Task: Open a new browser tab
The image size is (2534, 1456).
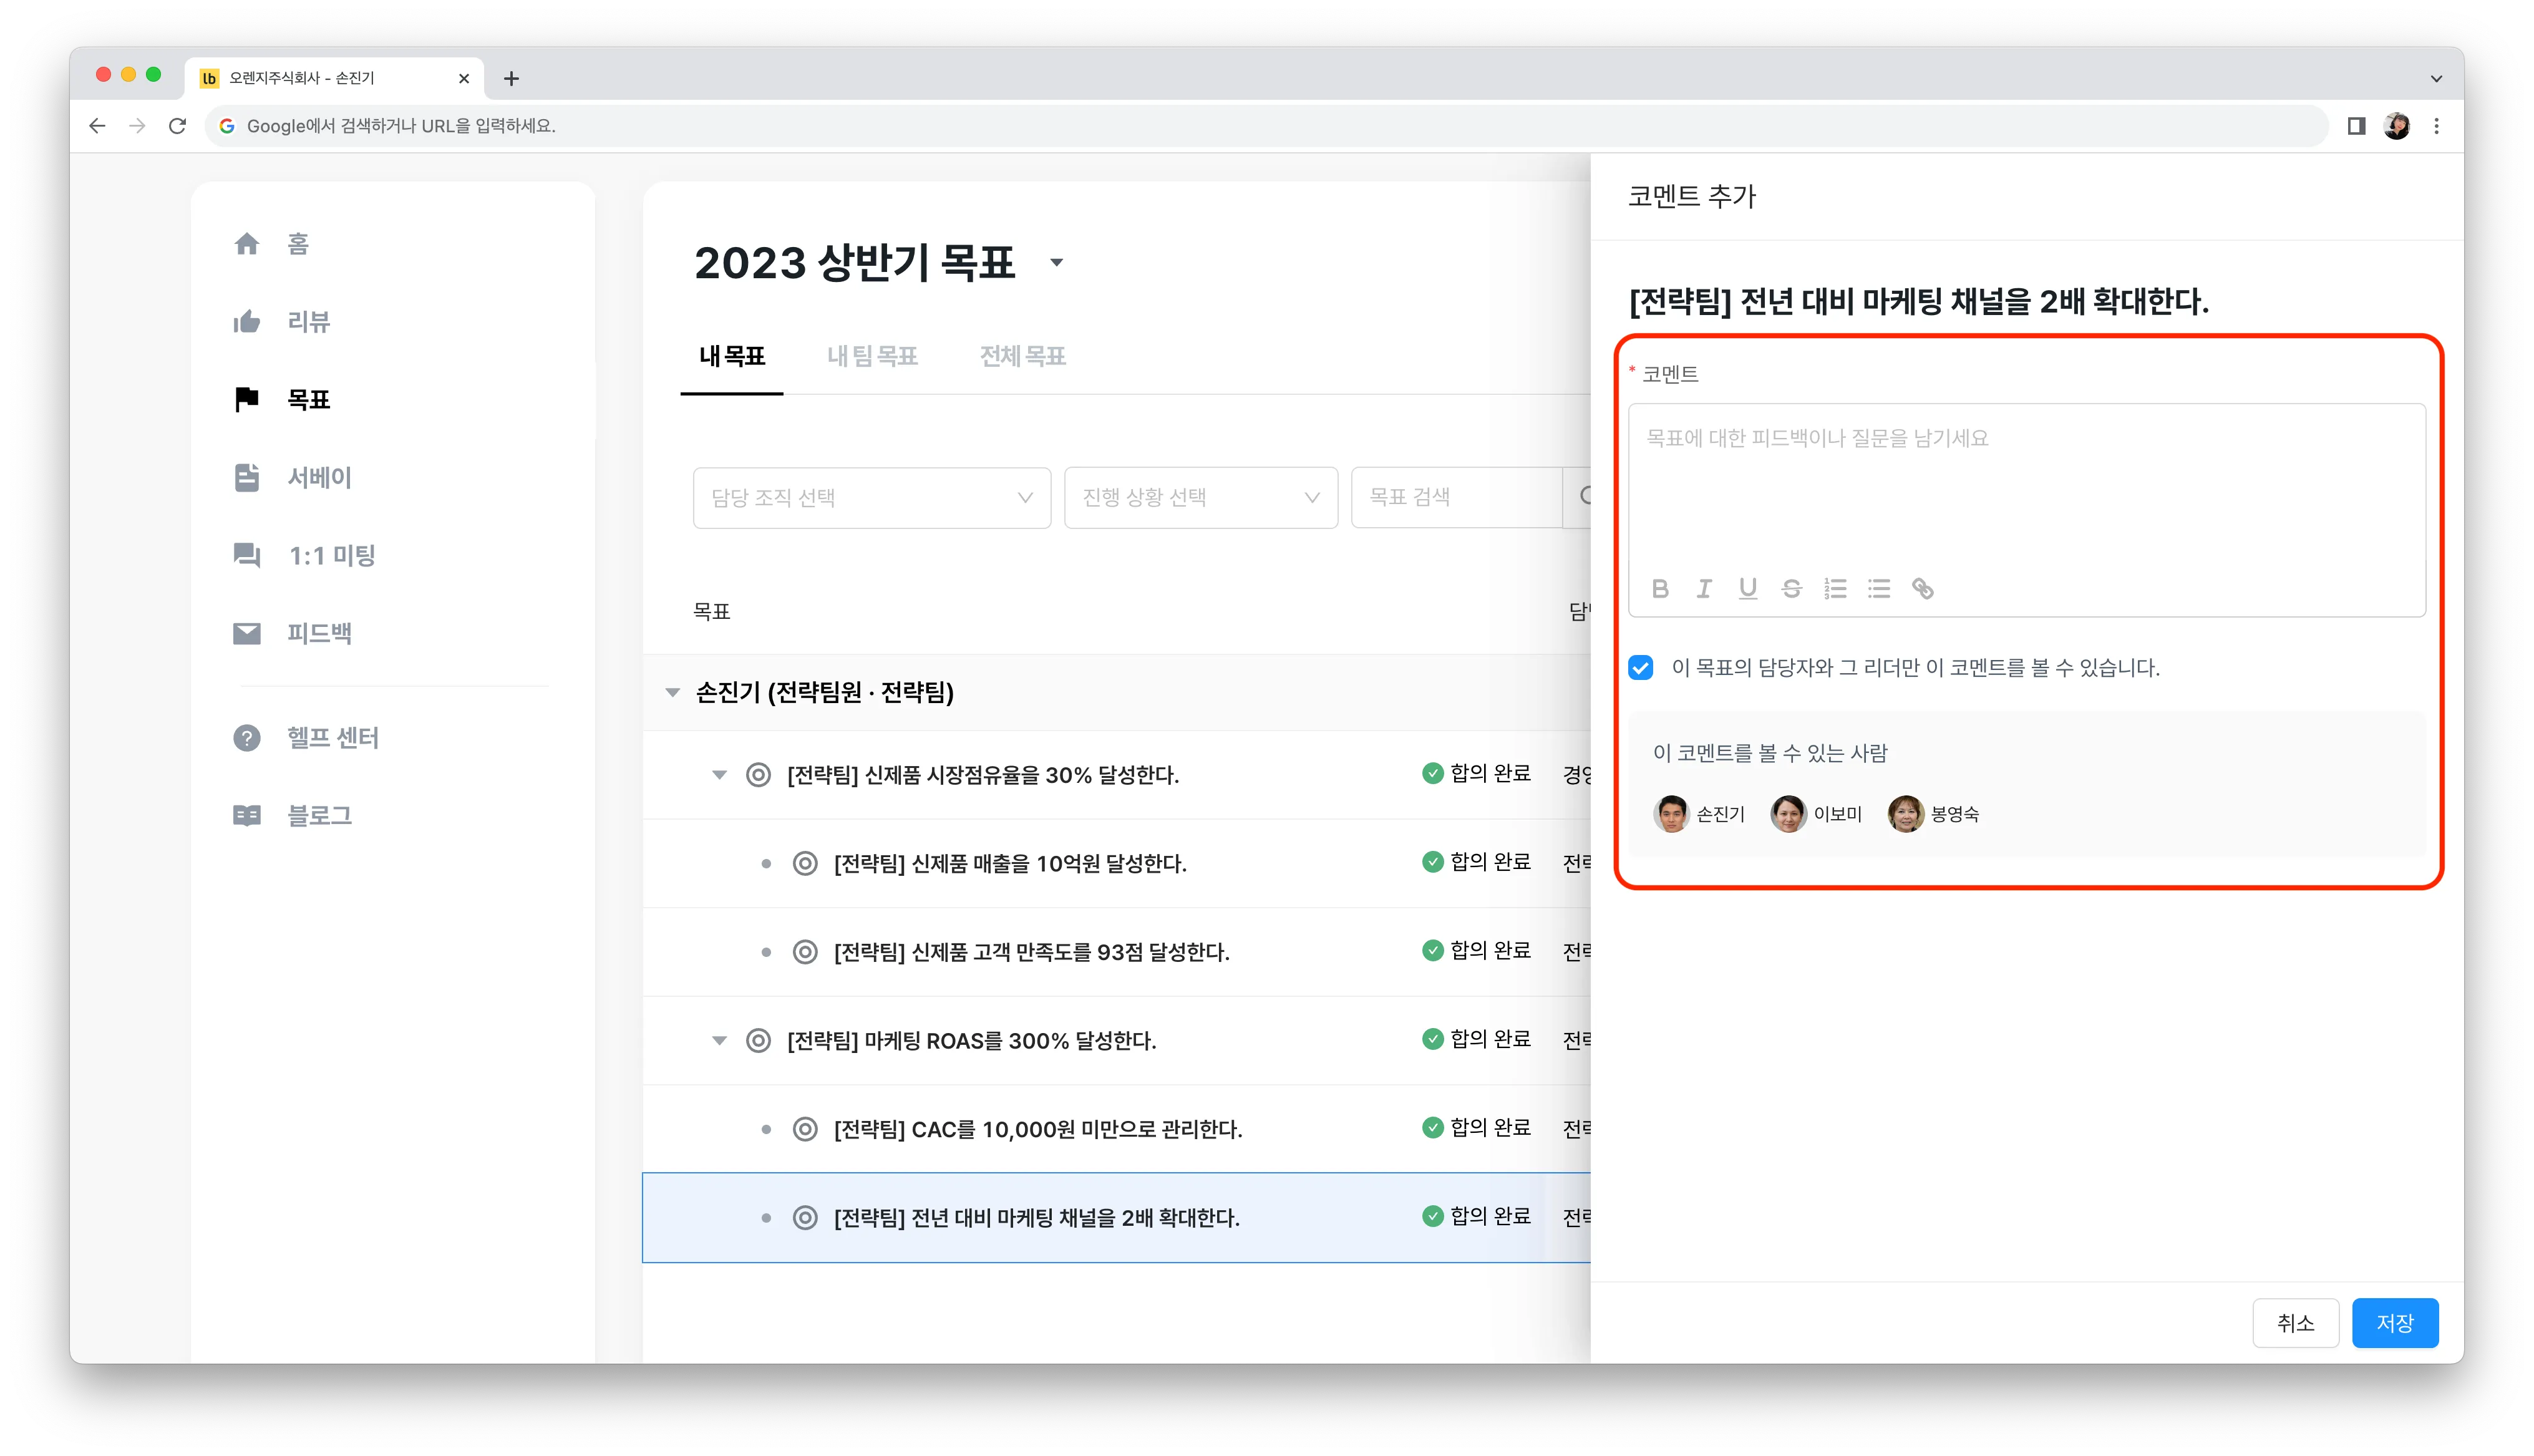Action: pos(511,78)
